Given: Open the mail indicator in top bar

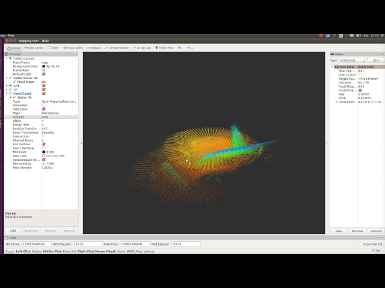Looking at the screenshot, I should (351, 36).
